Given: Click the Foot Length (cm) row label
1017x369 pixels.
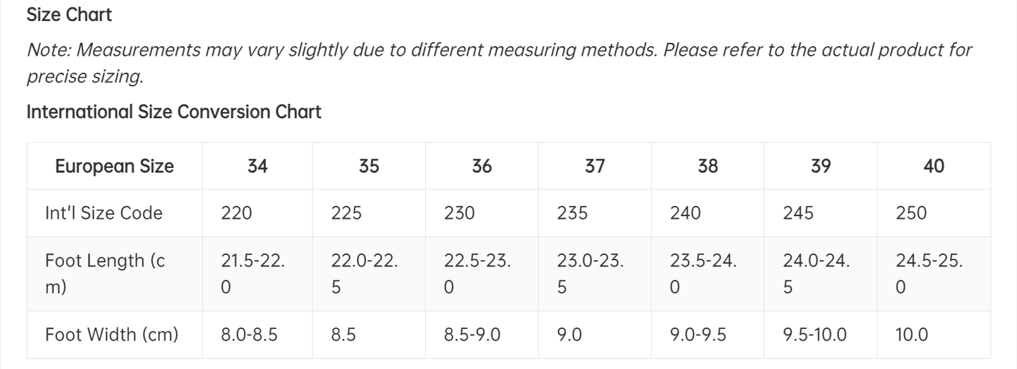Looking at the screenshot, I should (105, 273).
